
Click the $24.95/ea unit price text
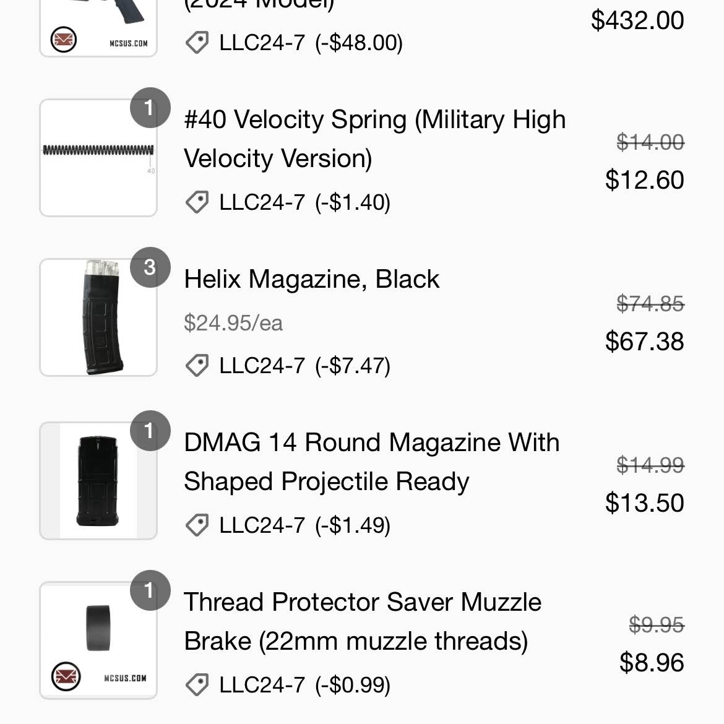tap(233, 323)
